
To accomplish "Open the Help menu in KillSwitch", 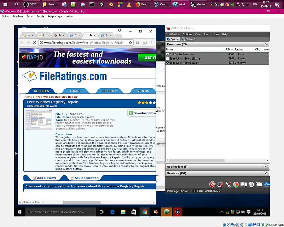I will (x=225, y=34).
